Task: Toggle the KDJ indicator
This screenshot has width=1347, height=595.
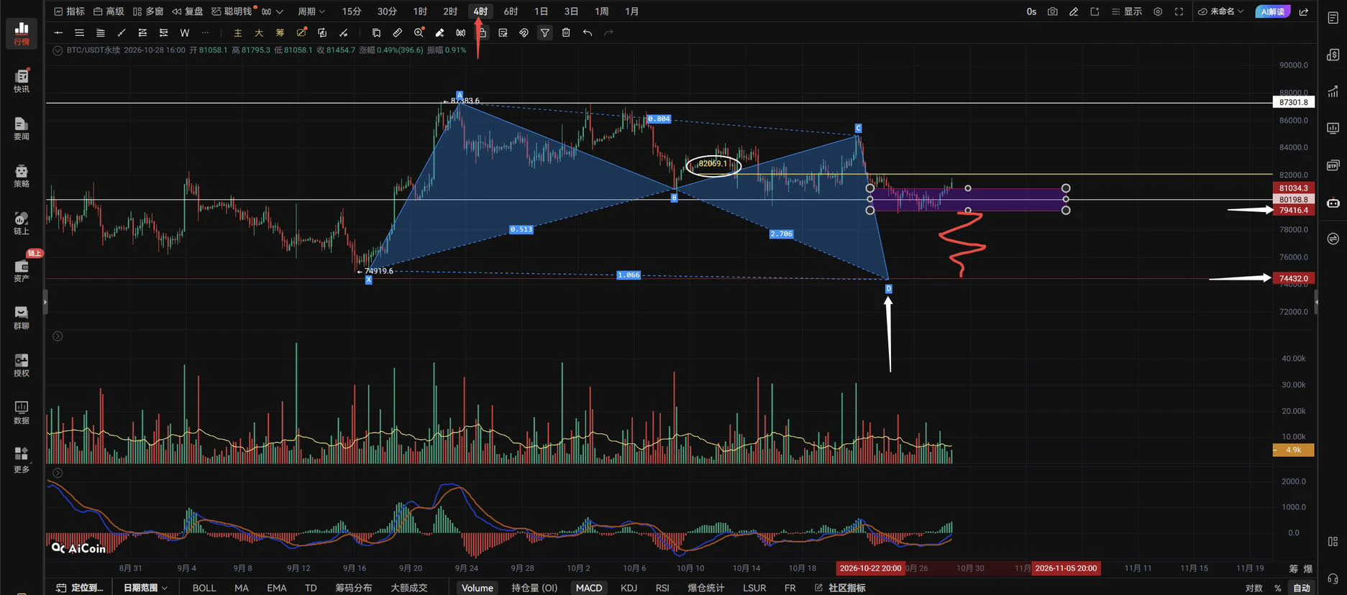Action: [x=629, y=588]
